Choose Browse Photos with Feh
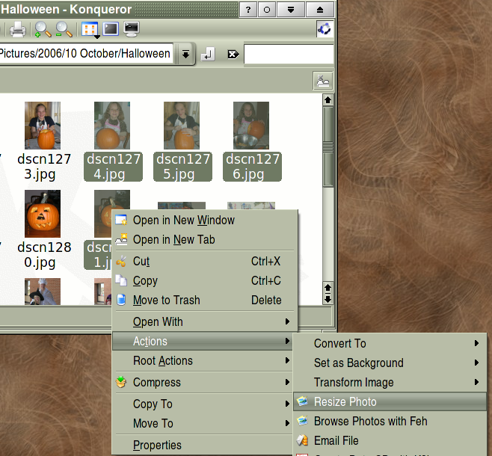Viewport: 492px width, 456px height. coord(390,421)
